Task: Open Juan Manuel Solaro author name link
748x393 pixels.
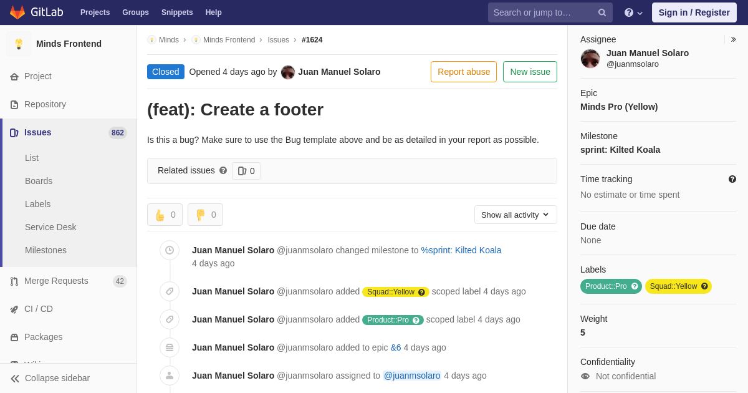Action: 339,72
